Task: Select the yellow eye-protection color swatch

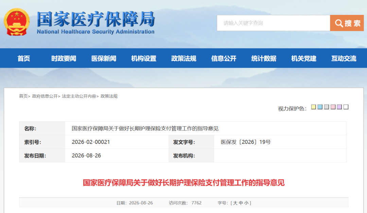Action: pos(314,107)
